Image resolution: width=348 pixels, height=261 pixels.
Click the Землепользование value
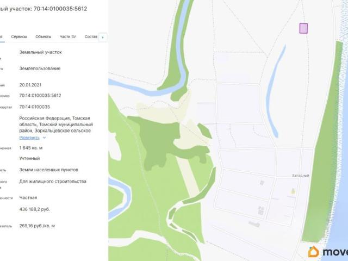tap(40, 69)
